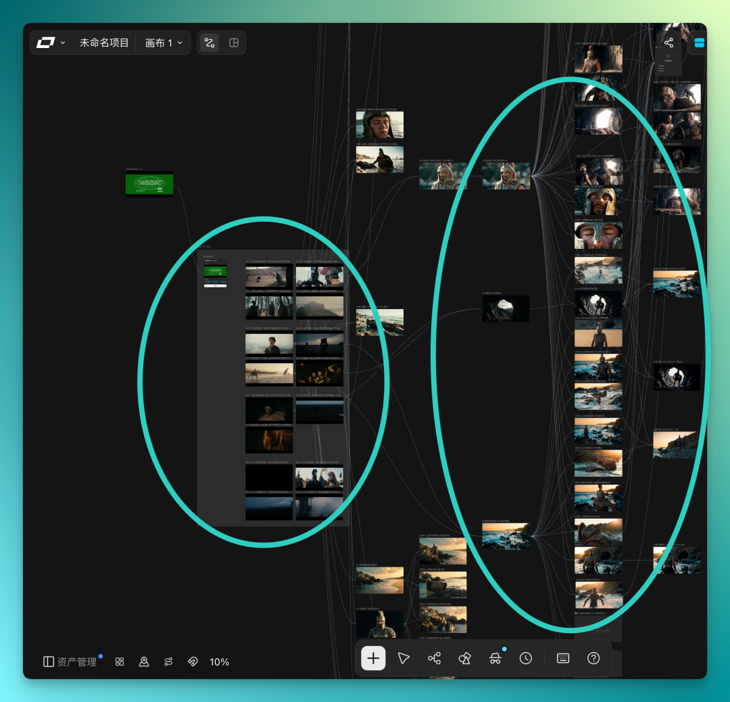The height and width of the screenshot is (702, 730).
Task: Click the share icon at top right
Action: point(668,43)
